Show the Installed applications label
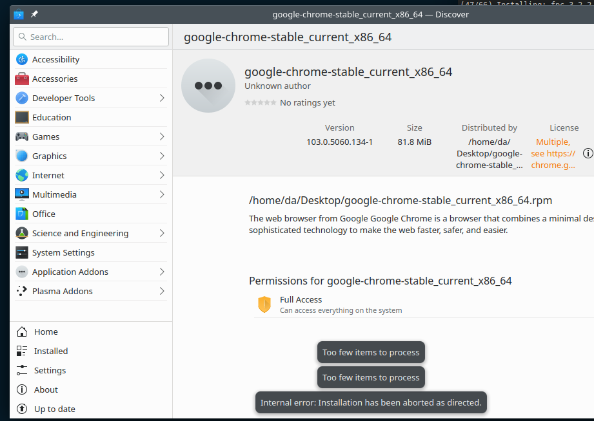Viewport: 594px width, 421px height. pyautogui.click(x=51, y=351)
